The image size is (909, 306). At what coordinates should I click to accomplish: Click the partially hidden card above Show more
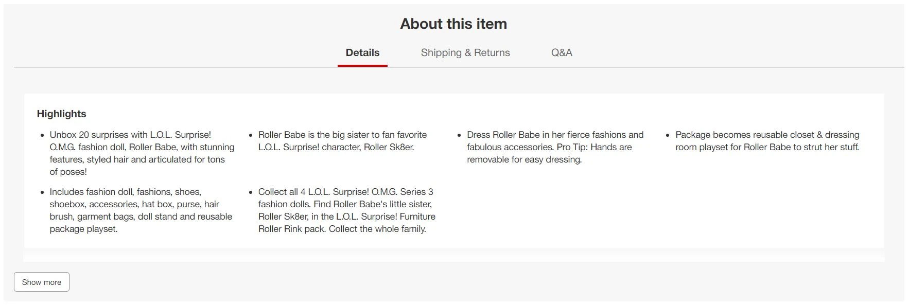coord(453,257)
